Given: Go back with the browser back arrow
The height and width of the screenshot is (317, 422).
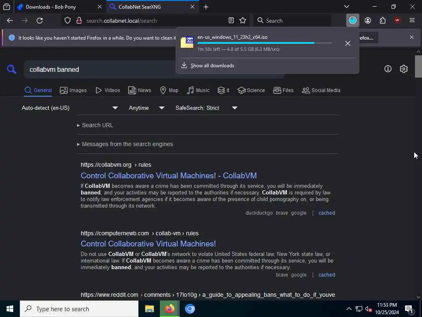Looking at the screenshot, I should coord(10,21).
